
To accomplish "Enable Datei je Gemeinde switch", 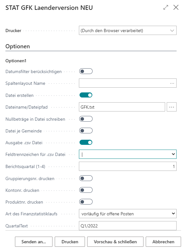I will coord(86,131).
